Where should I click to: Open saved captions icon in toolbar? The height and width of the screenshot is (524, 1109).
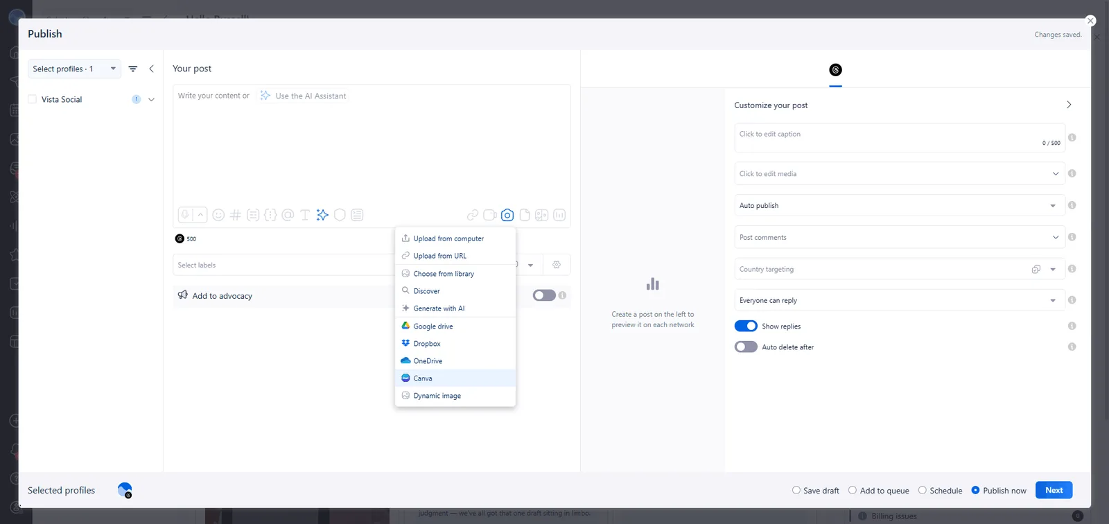click(x=253, y=215)
